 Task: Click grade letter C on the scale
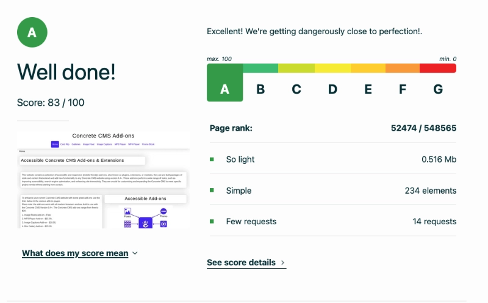[296, 89]
